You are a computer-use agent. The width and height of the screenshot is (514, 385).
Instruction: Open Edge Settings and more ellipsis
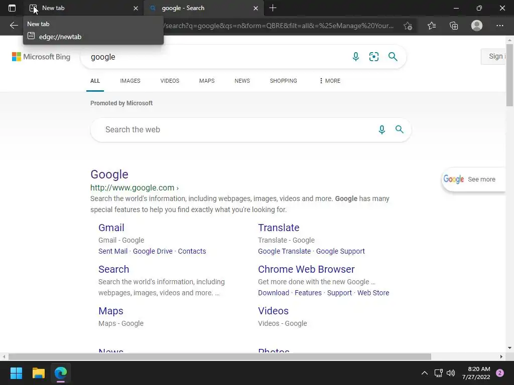point(499,26)
